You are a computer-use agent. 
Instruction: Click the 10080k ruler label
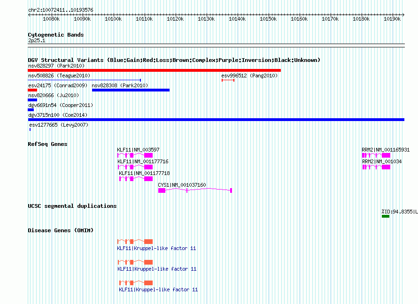click(51, 19)
